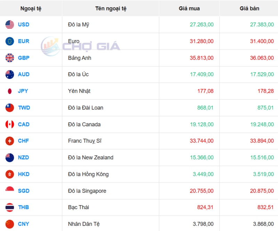
Task: Open the EUR currency code link
Action: pos(24,41)
